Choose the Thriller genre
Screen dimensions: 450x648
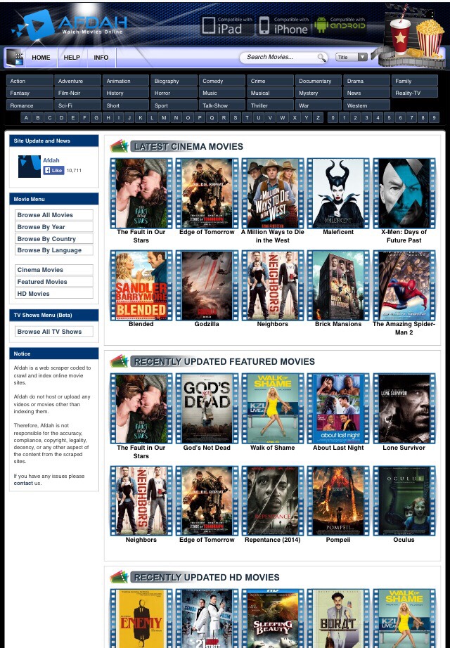[x=270, y=105]
